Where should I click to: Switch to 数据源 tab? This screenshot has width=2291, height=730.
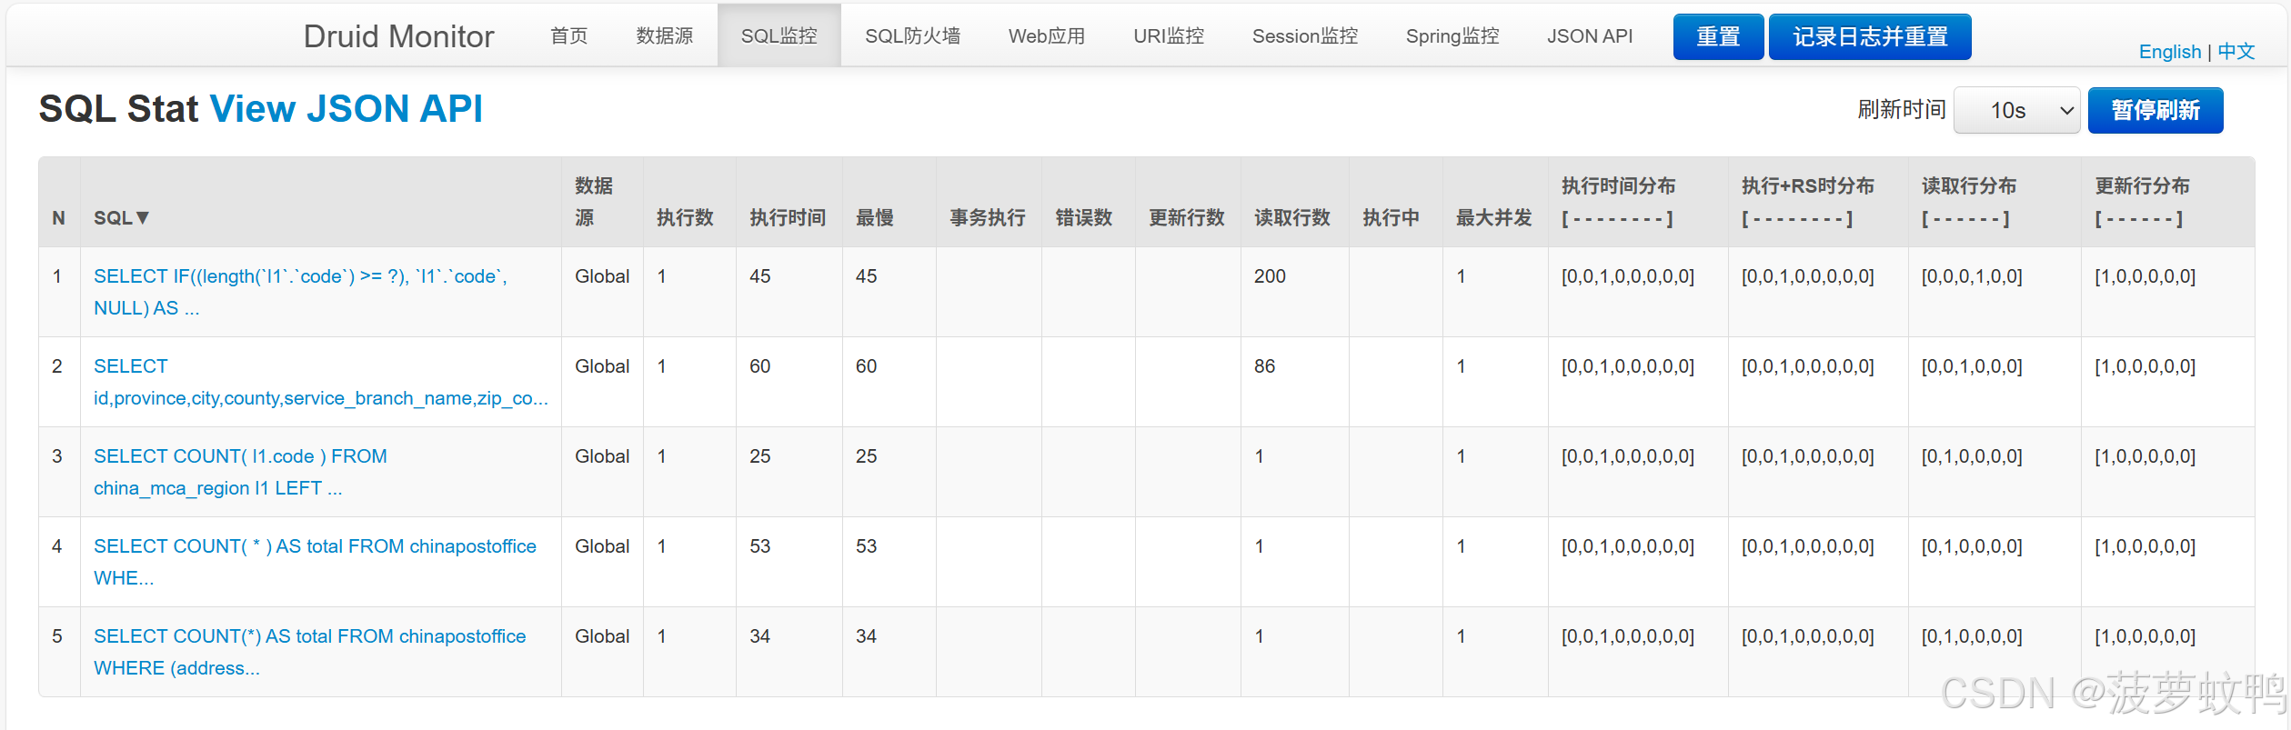pyautogui.click(x=665, y=35)
